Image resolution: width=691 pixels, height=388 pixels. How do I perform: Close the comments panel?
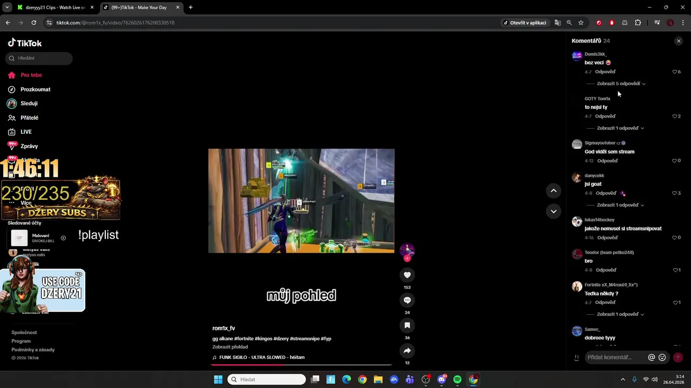(x=679, y=41)
